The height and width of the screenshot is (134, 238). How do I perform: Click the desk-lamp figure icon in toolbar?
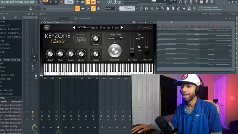click(x=178, y=9)
